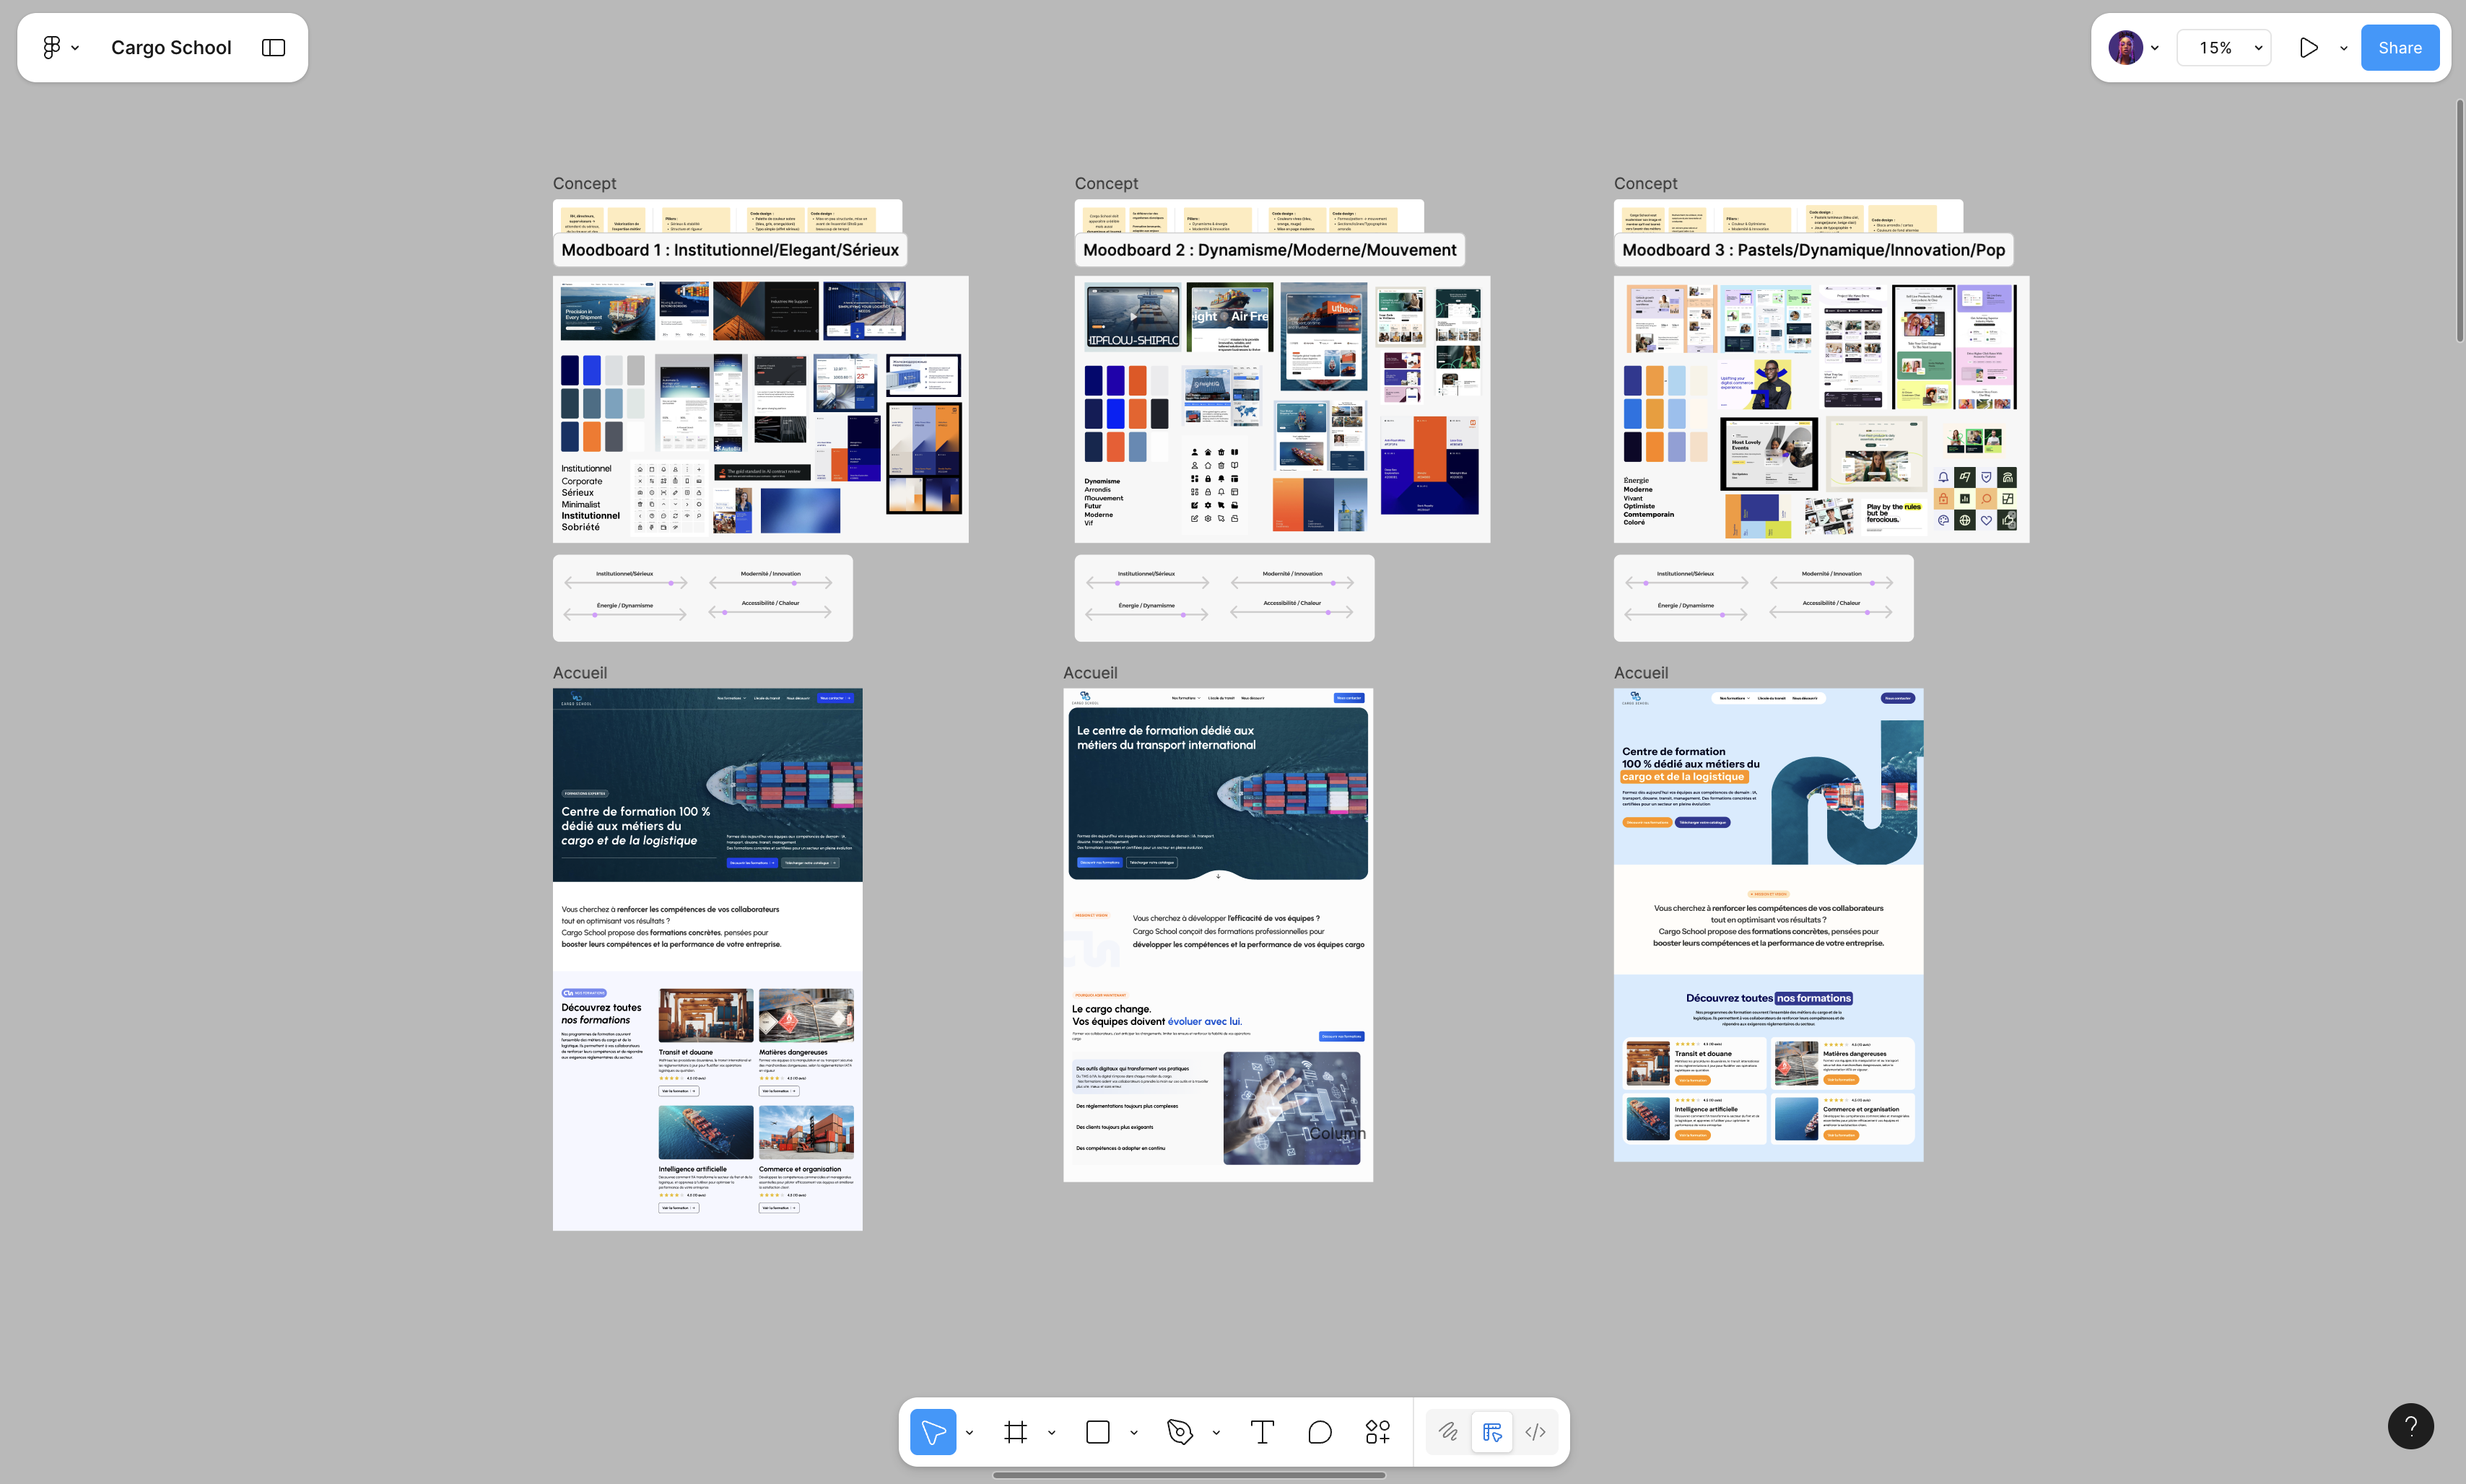Screen dimensions: 2466x1484
Task: Select the Pen tool
Action: [1179, 1432]
